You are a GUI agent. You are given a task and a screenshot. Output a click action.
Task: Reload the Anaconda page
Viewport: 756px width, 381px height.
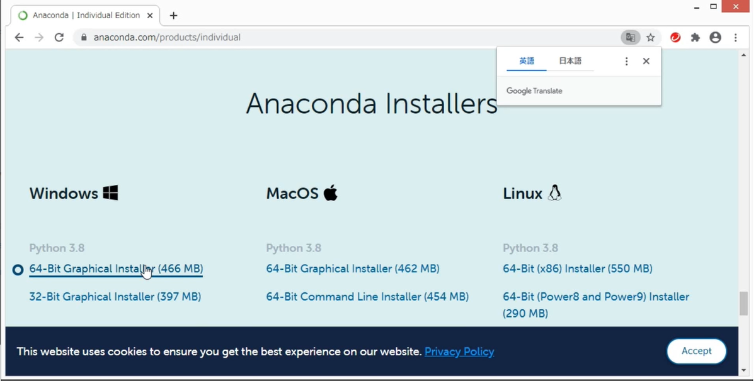point(59,38)
